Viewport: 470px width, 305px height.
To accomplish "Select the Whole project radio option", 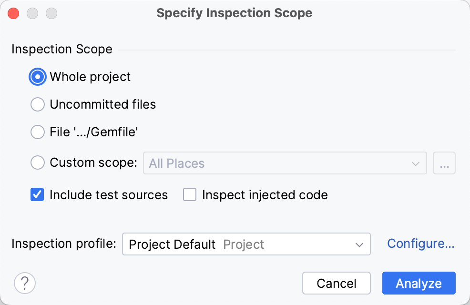I will [37, 77].
